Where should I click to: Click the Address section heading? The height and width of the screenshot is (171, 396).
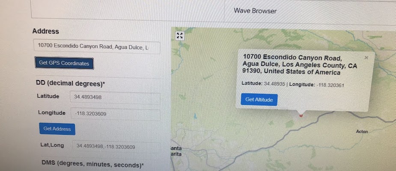point(46,32)
